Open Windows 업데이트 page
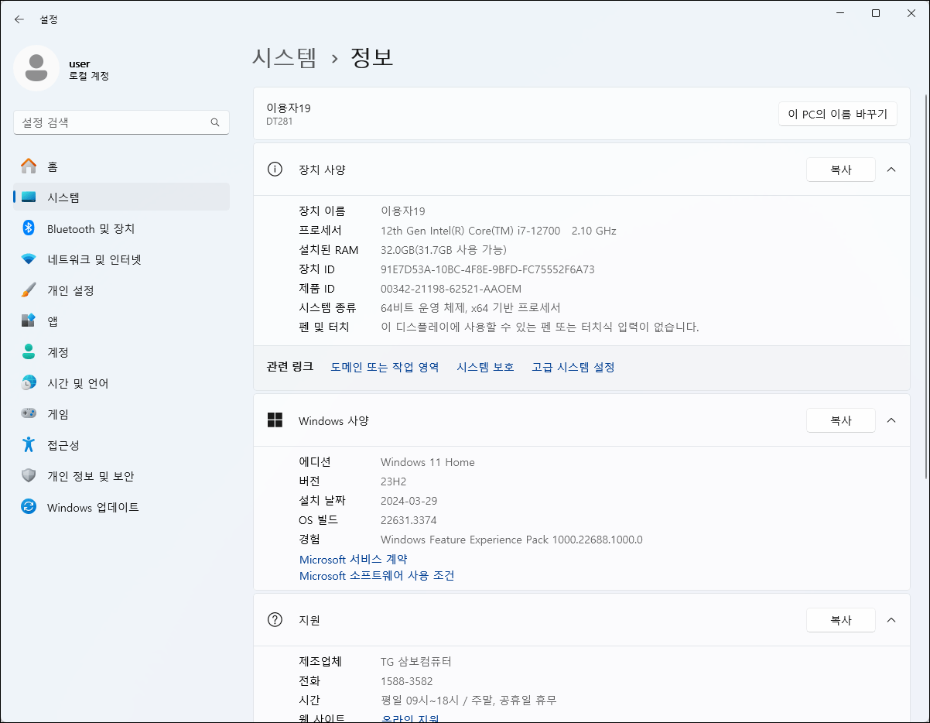930x723 pixels. tap(121, 507)
